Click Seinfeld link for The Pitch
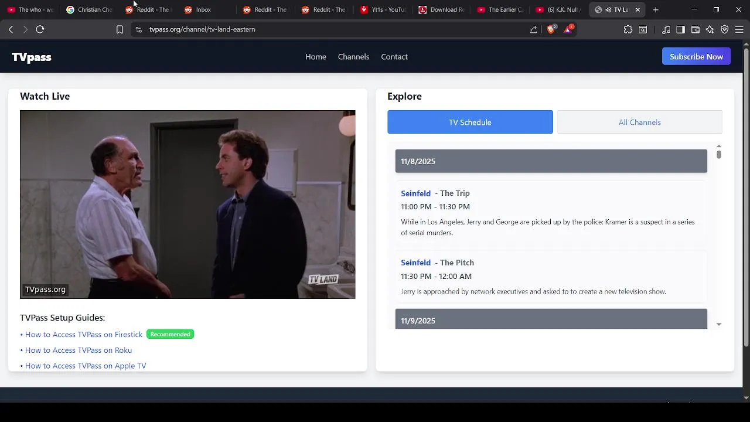The width and height of the screenshot is (750, 422). coord(415,263)
